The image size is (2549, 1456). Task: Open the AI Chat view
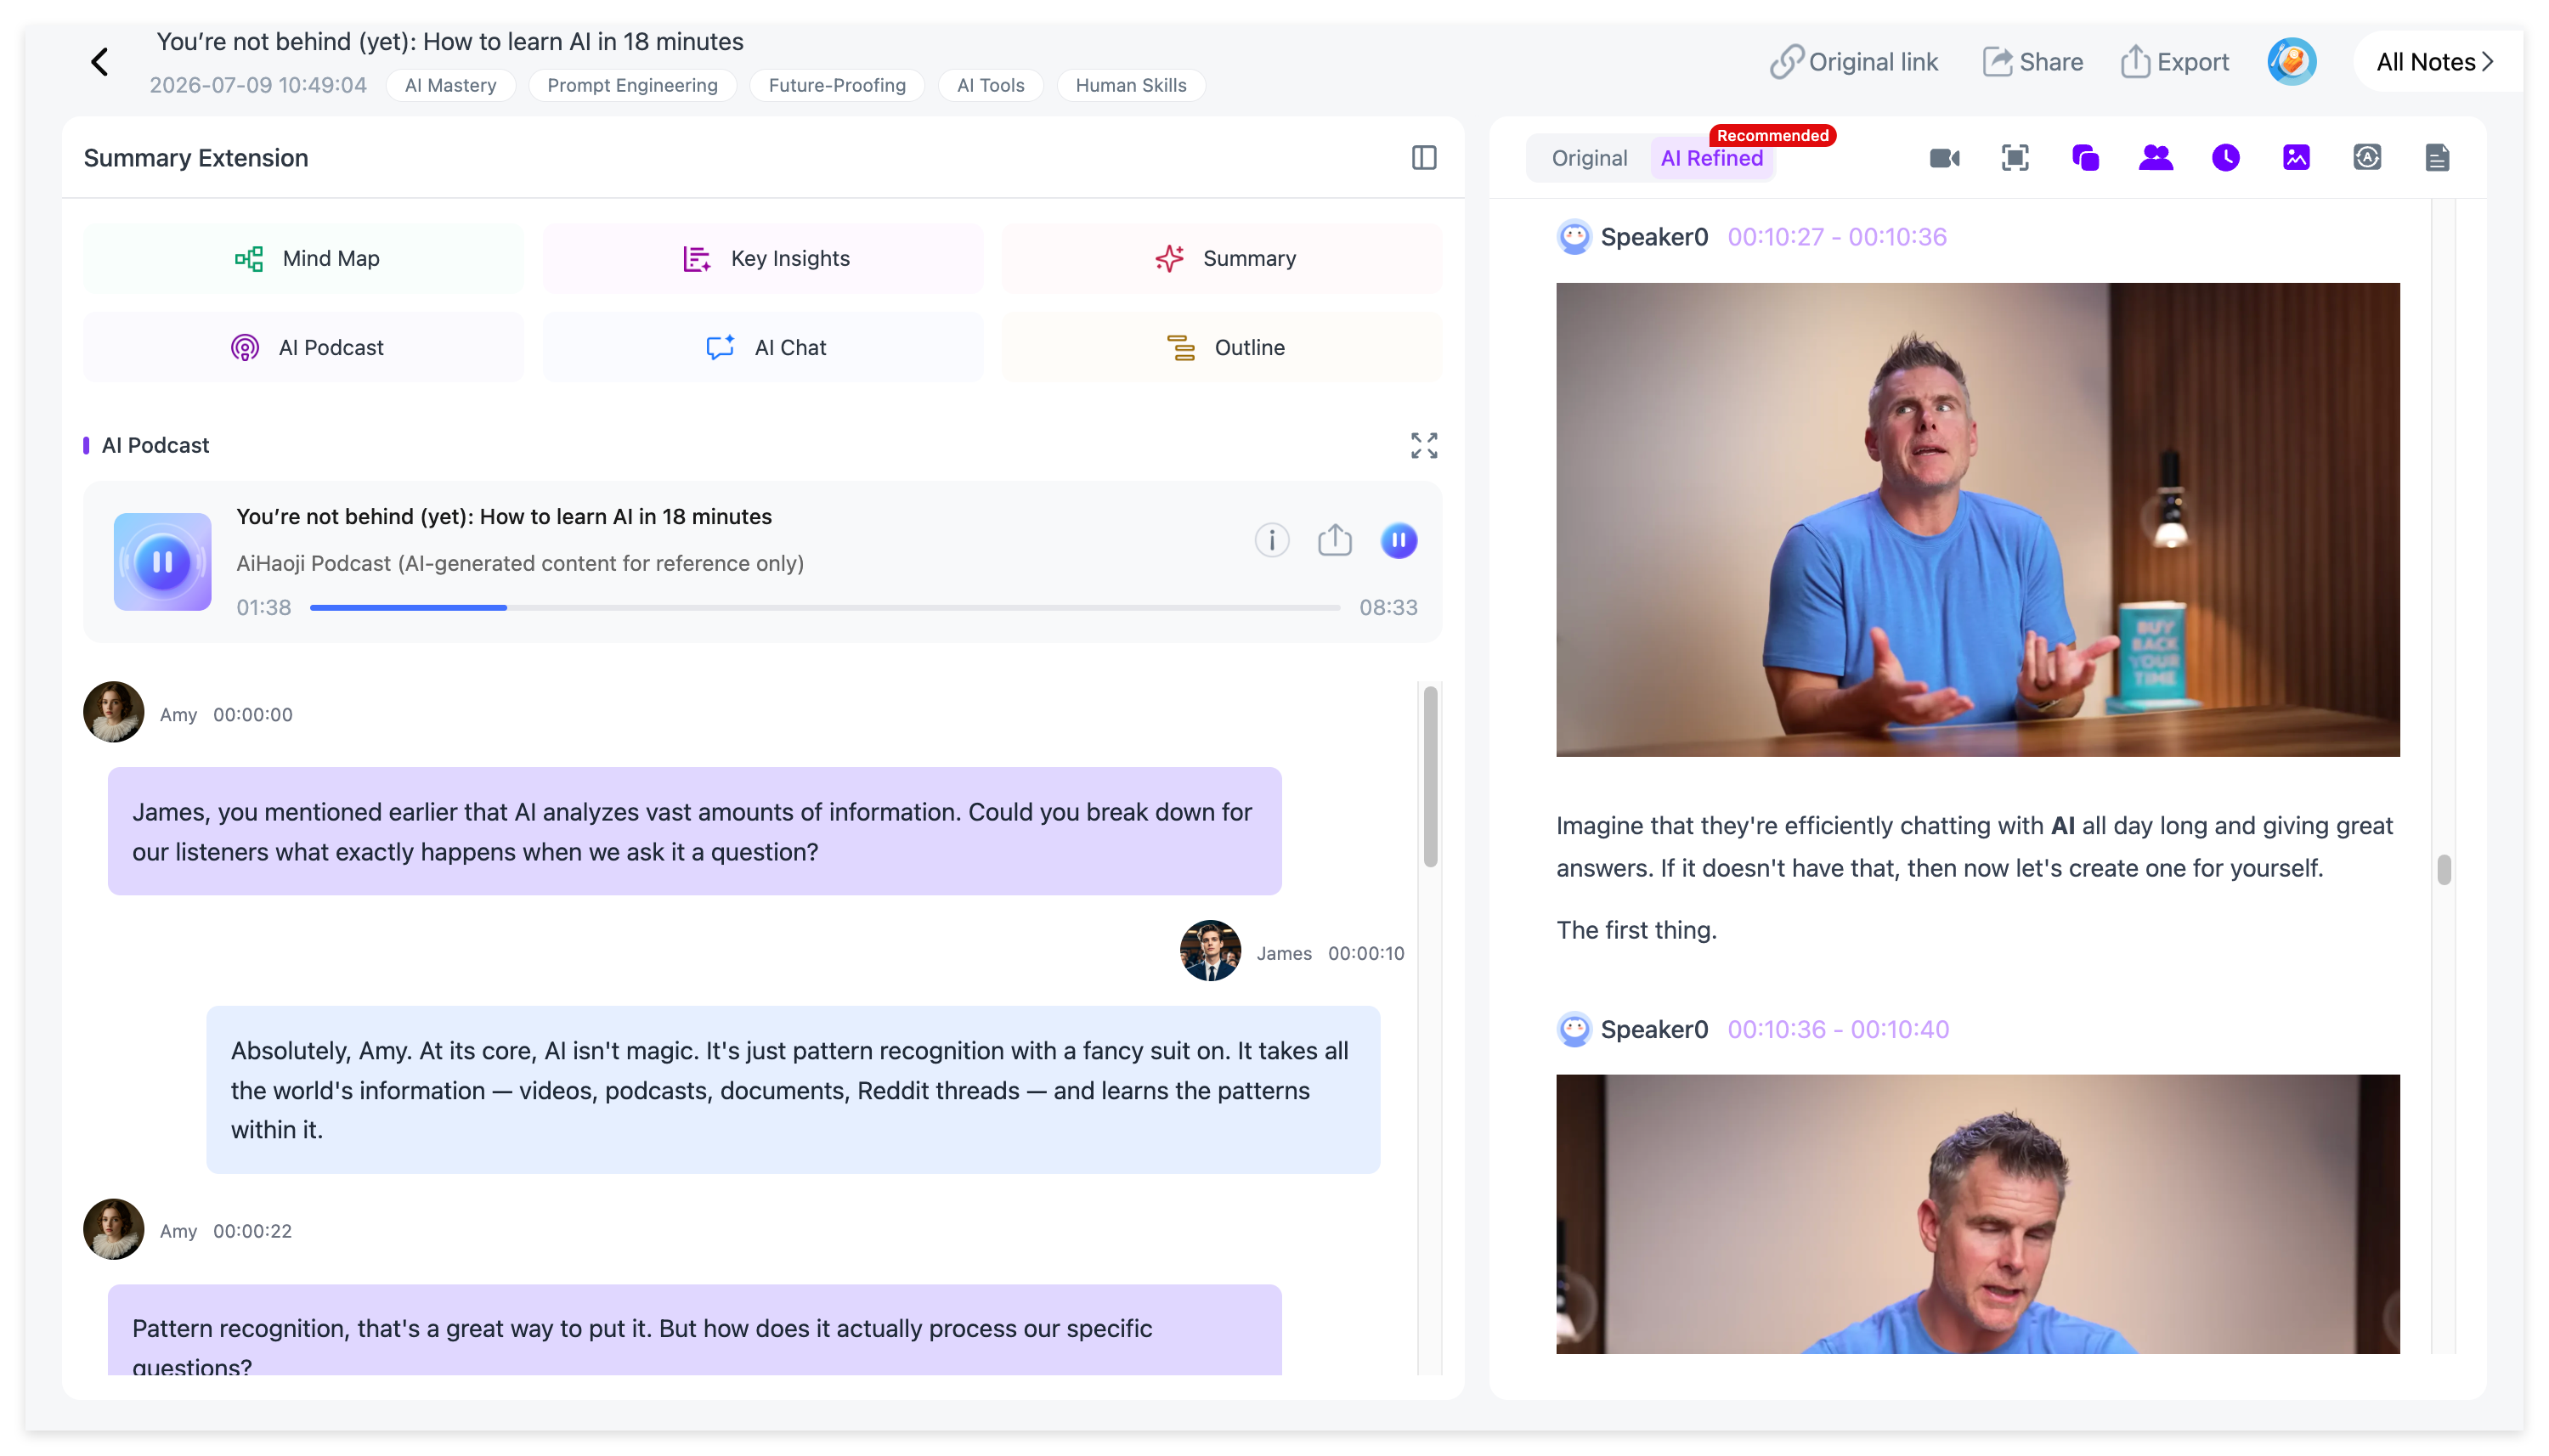(763, 348)
